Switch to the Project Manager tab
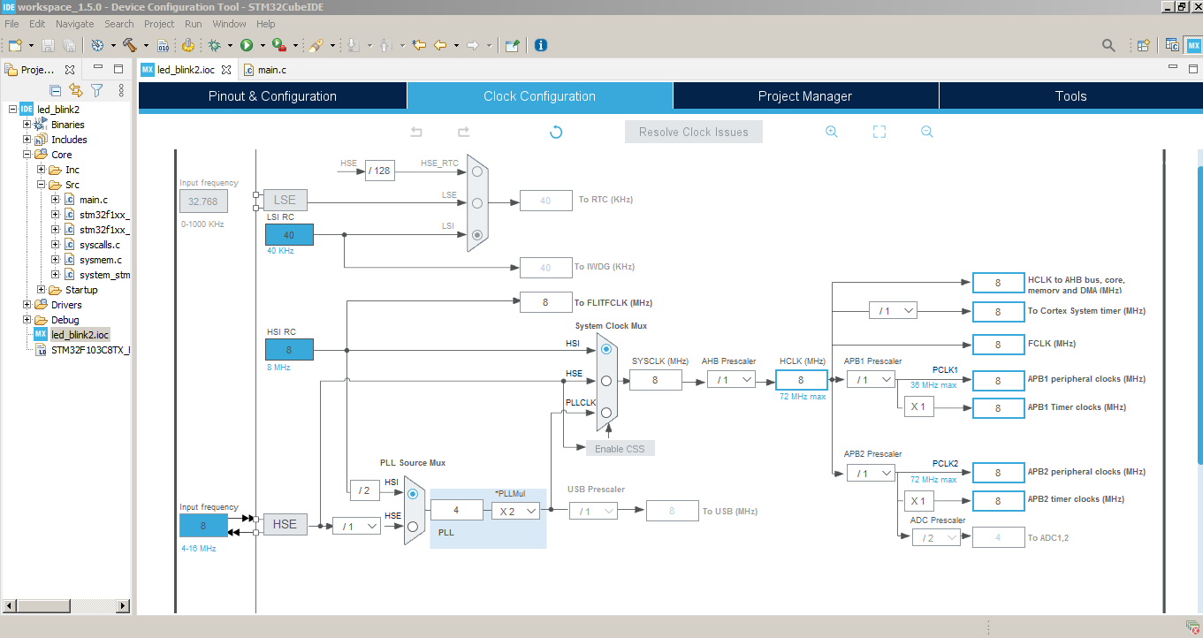The image size is (1203, 638). [805, 95]
